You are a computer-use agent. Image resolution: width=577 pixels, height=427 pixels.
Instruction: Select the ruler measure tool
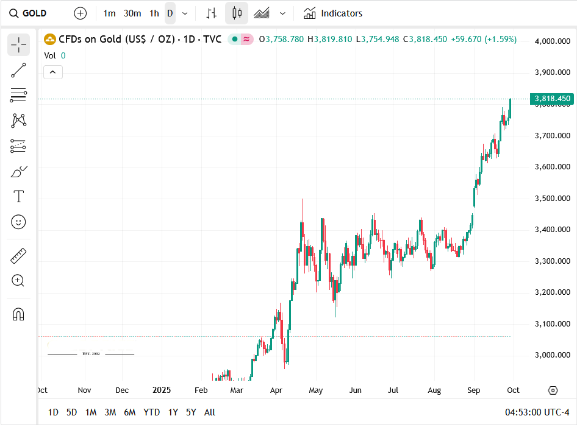click(18, 256)
